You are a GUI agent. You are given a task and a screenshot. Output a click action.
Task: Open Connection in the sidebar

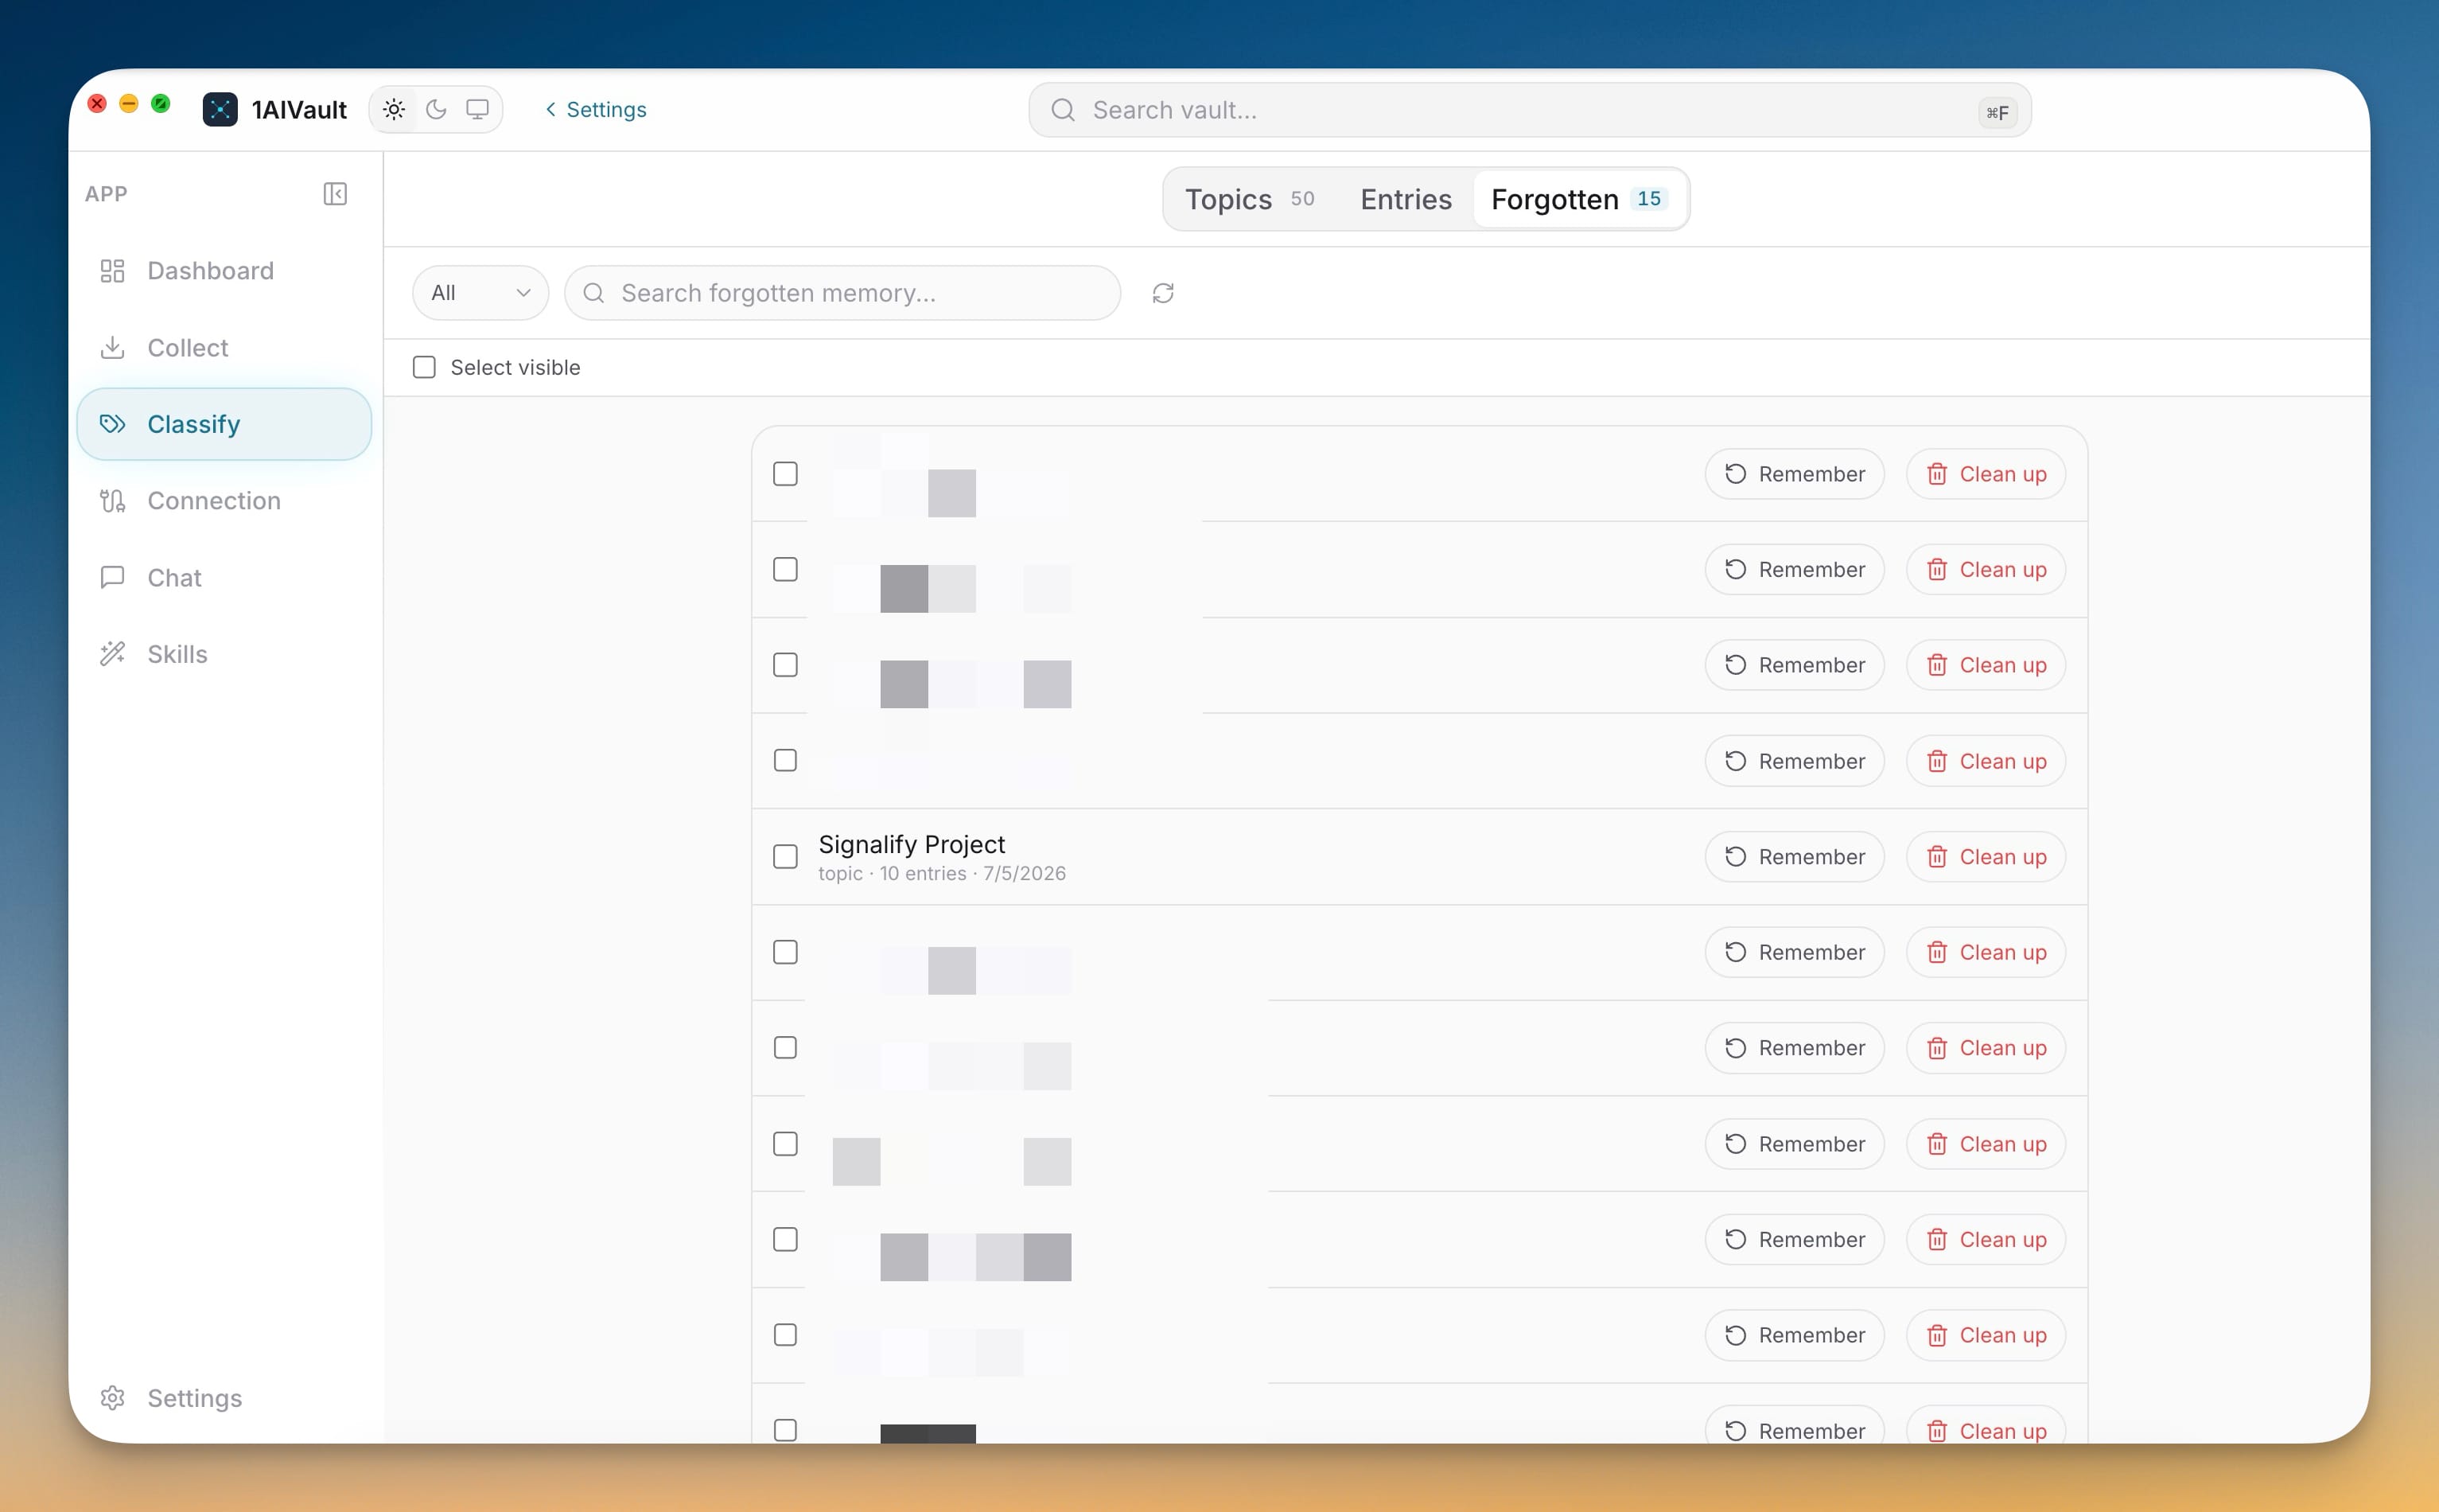click(x=224, y=501)
